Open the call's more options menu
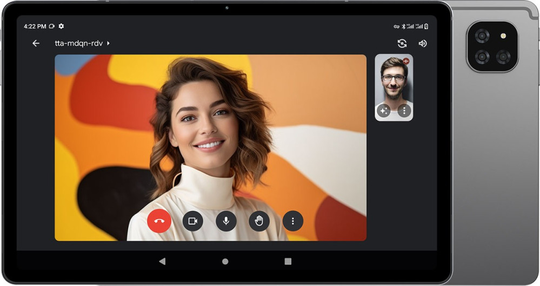The width and height of the screenshot is (540, 286). click(292, 221)
